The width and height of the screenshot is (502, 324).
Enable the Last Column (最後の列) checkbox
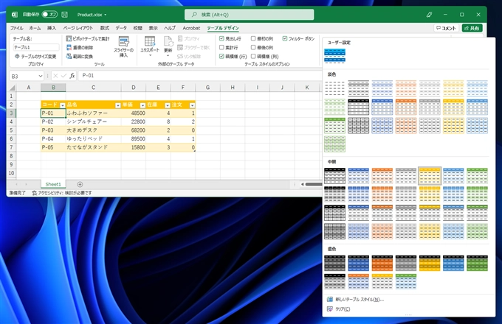pos(253,47)
